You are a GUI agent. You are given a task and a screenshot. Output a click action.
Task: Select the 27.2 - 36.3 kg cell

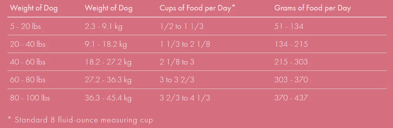pos(108,80)
